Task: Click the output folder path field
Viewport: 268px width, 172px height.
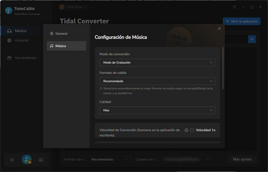Action: (x=181, y=159)
